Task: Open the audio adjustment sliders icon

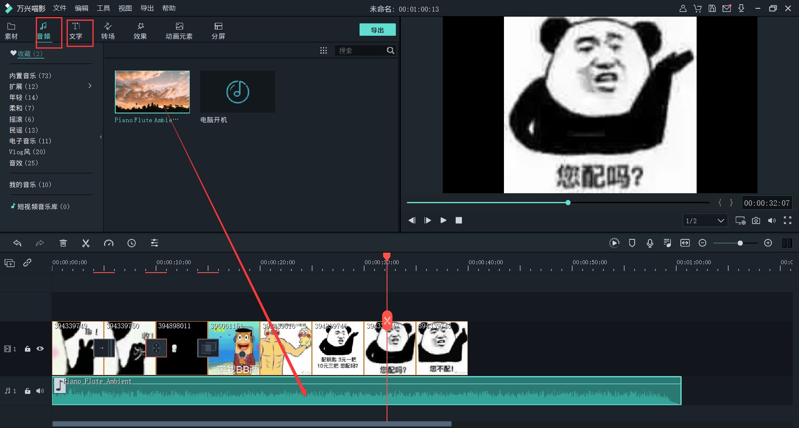Action: [x=154, y=243]
